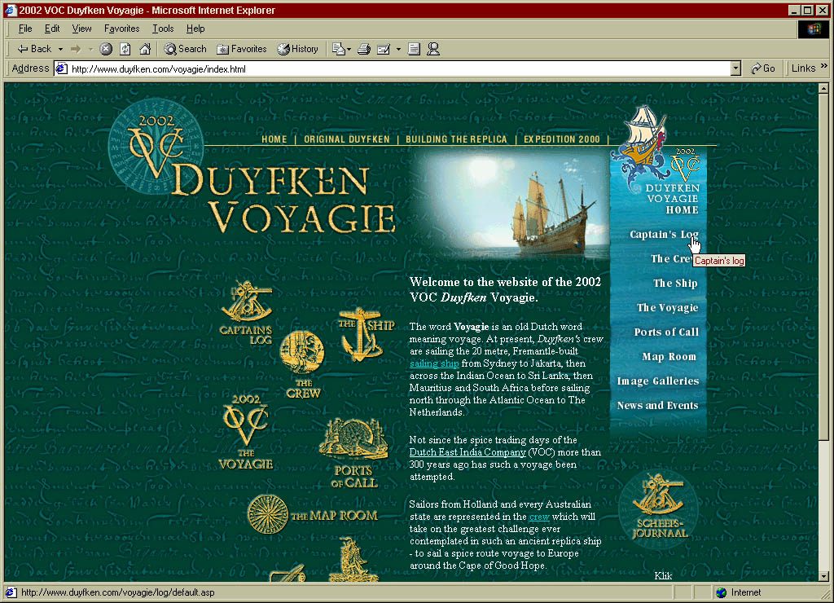The image size is (834, 603).
Task: Click The Ship anchor icon
Action: click(x=366, y=335)
